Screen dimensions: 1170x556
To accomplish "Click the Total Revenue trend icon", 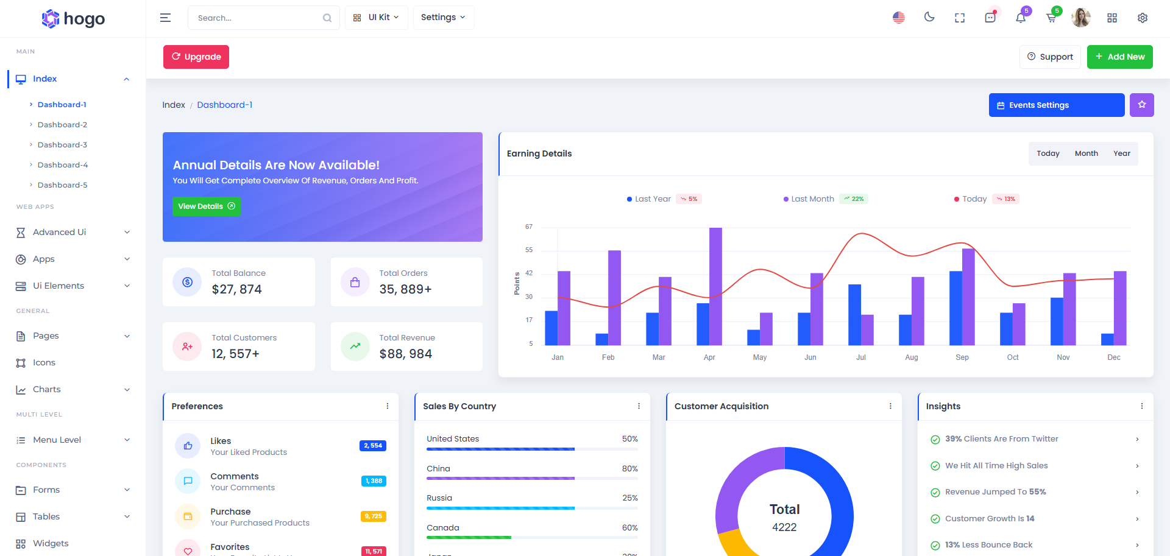I will (x=355, y=347).
